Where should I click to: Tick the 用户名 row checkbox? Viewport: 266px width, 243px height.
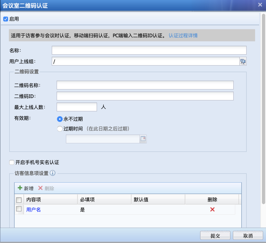[x=19, y=209]
